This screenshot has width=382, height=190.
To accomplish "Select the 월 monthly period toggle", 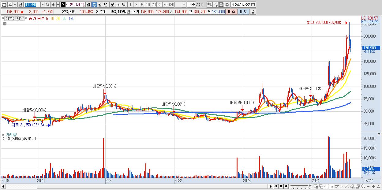I will coord(100,5).
